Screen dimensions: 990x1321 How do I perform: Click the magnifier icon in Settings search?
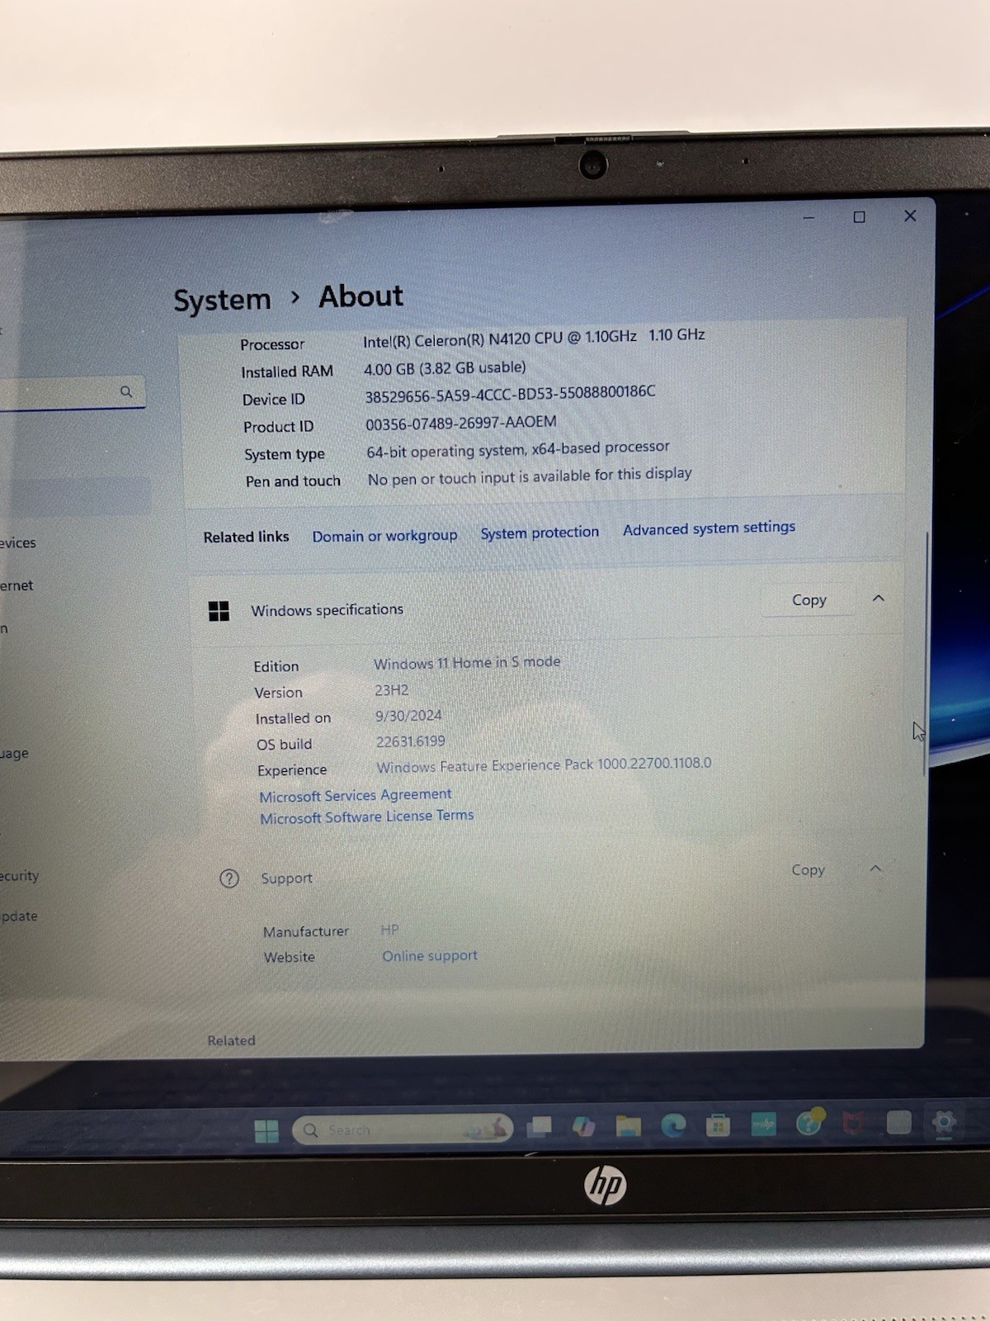click(x=126, y=391)
